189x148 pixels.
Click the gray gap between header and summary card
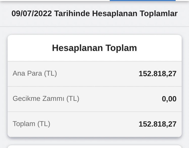tap(94, 31)
